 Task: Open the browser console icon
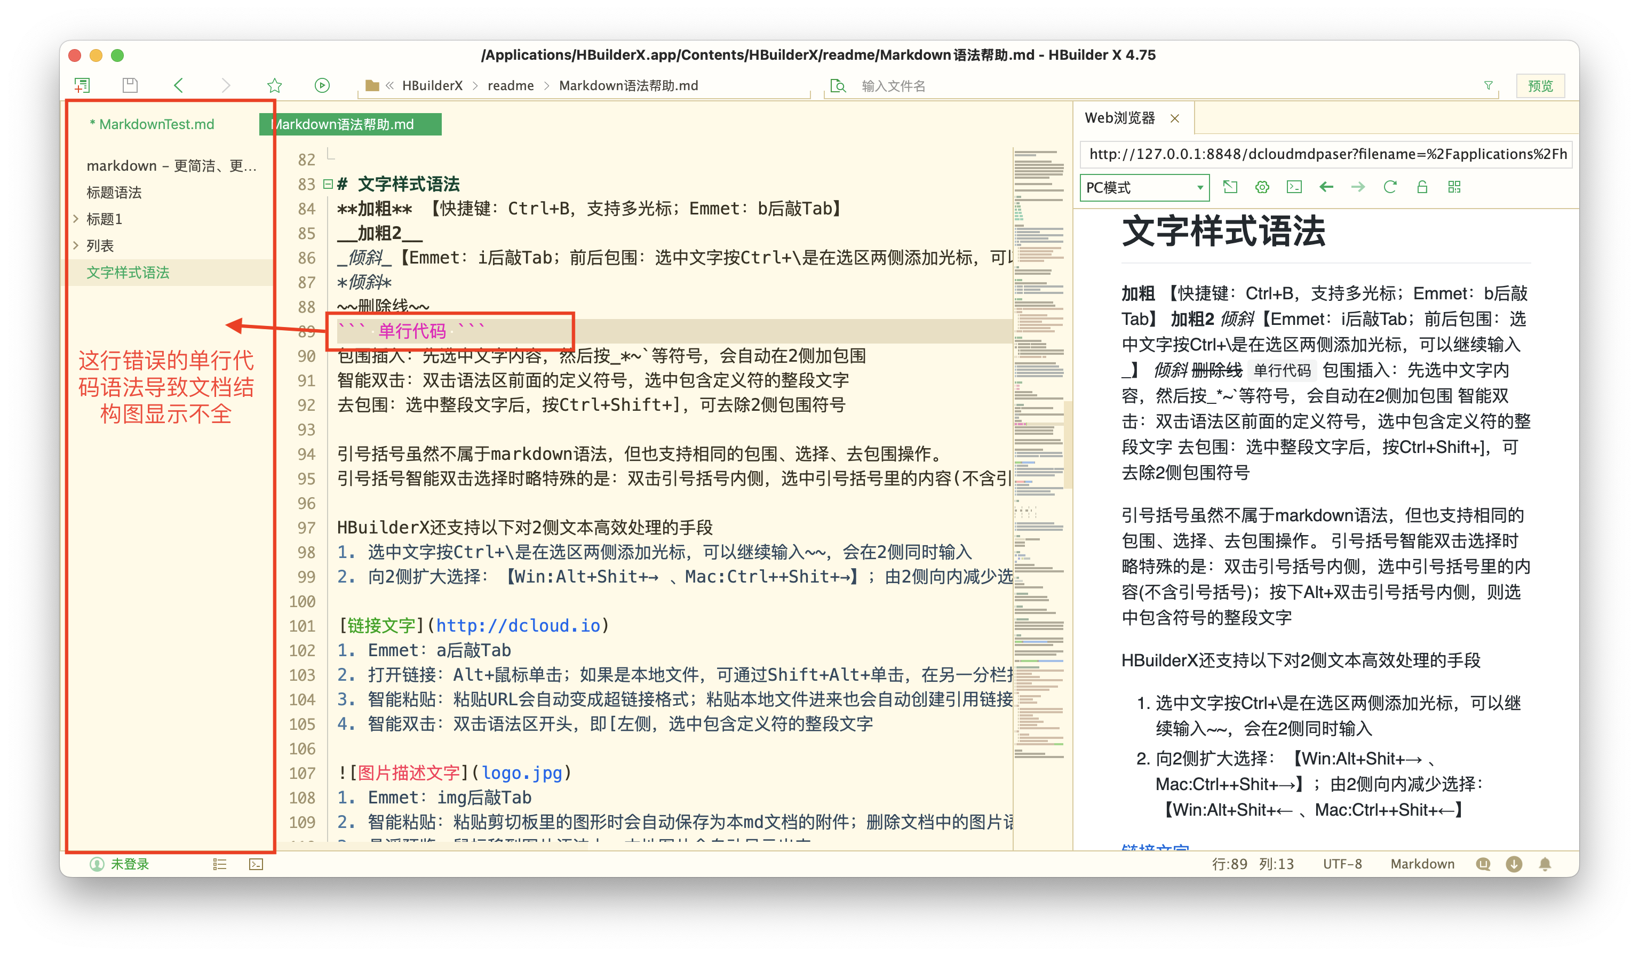(x=1294, y=187)
